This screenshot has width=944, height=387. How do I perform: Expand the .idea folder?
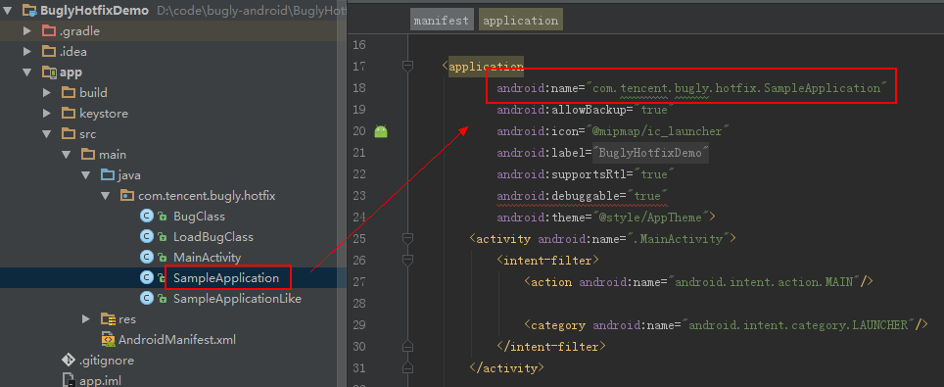(x=27, y=51)
